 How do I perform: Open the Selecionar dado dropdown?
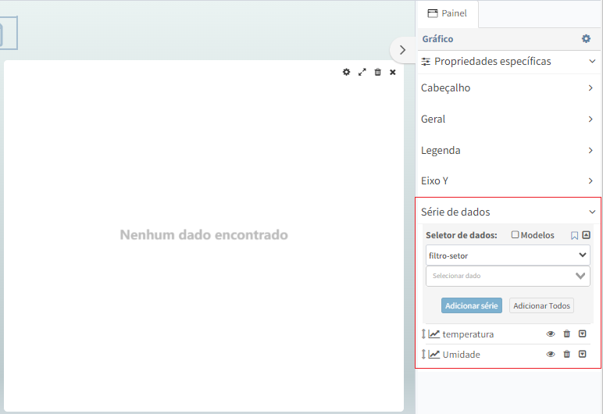coord(508,276)
